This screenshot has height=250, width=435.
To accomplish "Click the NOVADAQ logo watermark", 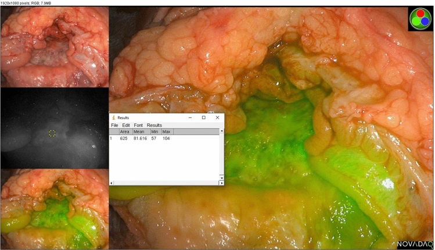I will click(415, 244).
